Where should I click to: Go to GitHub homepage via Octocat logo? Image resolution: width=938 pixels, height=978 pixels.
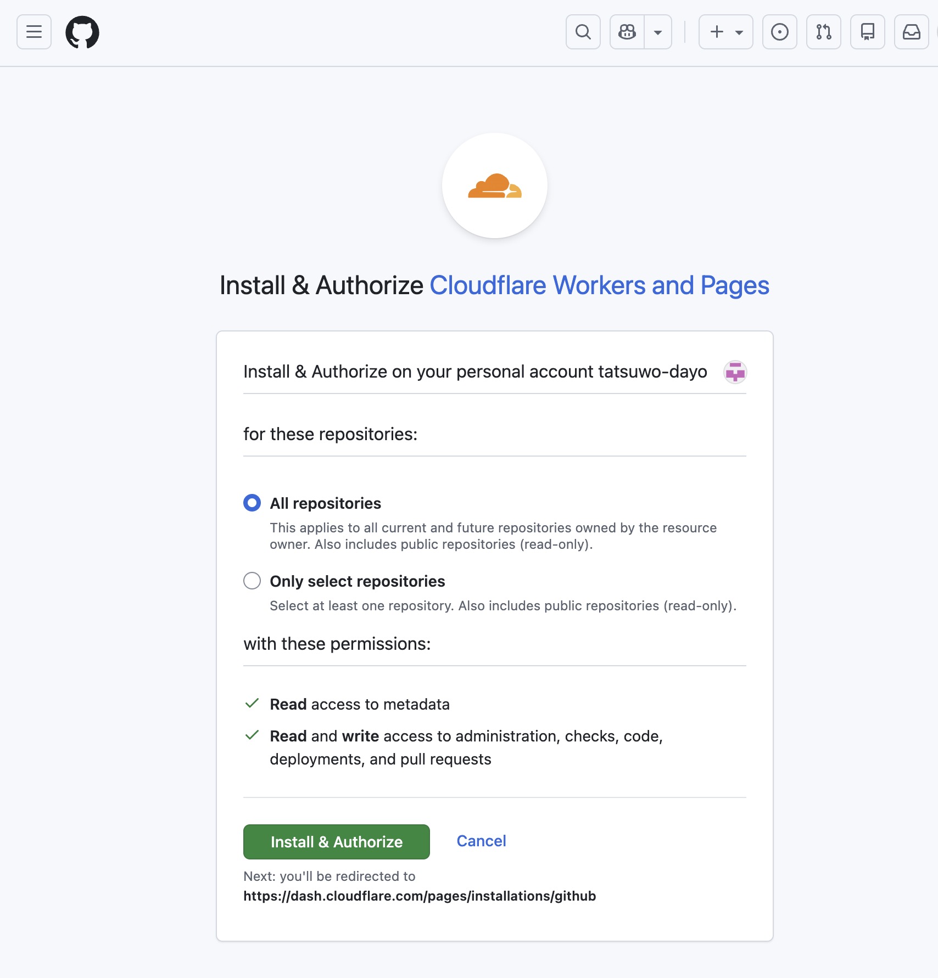[82, 32]
